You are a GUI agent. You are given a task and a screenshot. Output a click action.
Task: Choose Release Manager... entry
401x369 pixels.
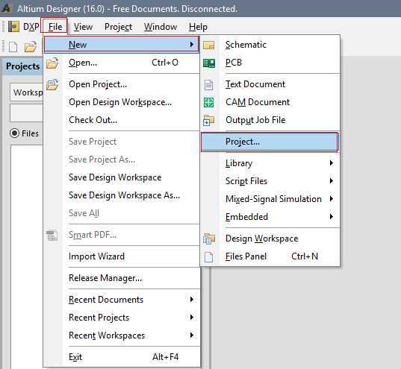[x=122, y=278]
